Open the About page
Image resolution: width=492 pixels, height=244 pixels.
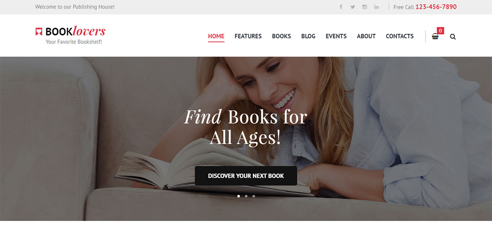click(x=366, y=36)
